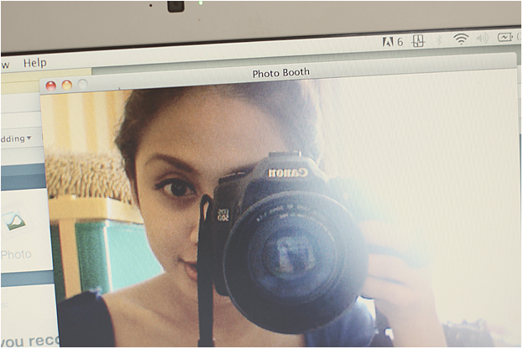Click the 'Photo' label in the background window

pyautogui.click(x=16, y=255)
